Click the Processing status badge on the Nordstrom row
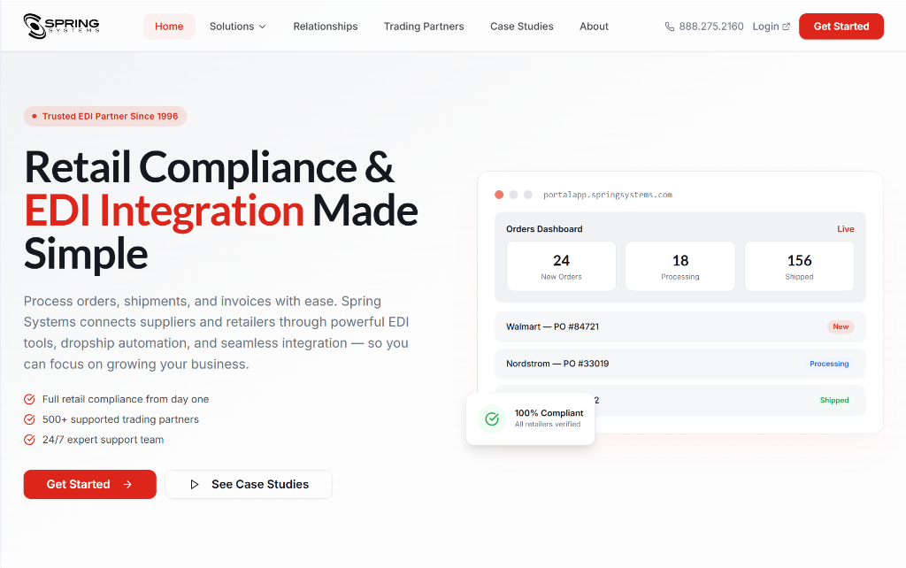The width and height of the screenshot is (906, 568). click(829, 364)
